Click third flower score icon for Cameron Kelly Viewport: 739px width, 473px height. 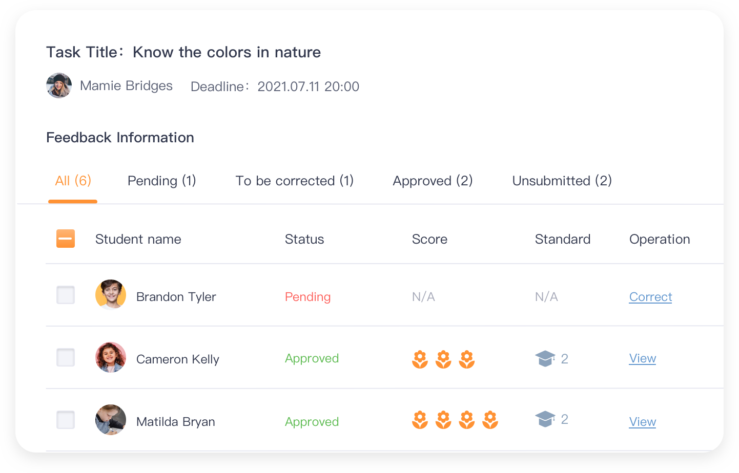click(x=467, y=359)
